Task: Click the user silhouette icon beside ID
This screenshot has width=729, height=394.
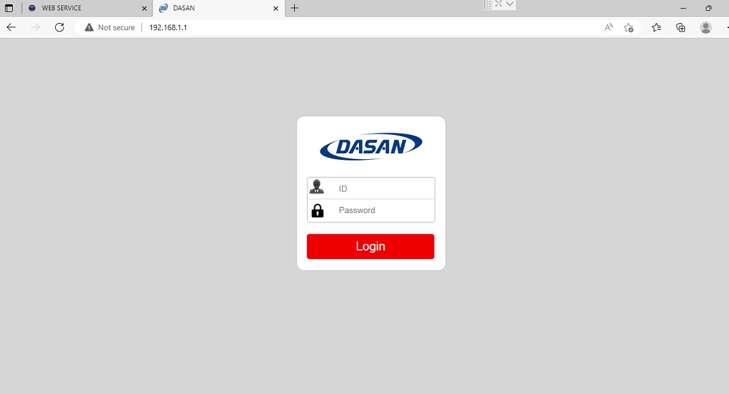Action: pyautogui.click(x=317, y=187)
